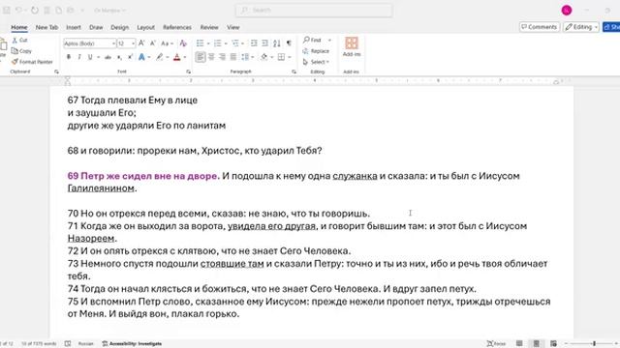Click the Cut command in Clipboard
Viewport: 620px width, 348px height.
tap(19, 41)
